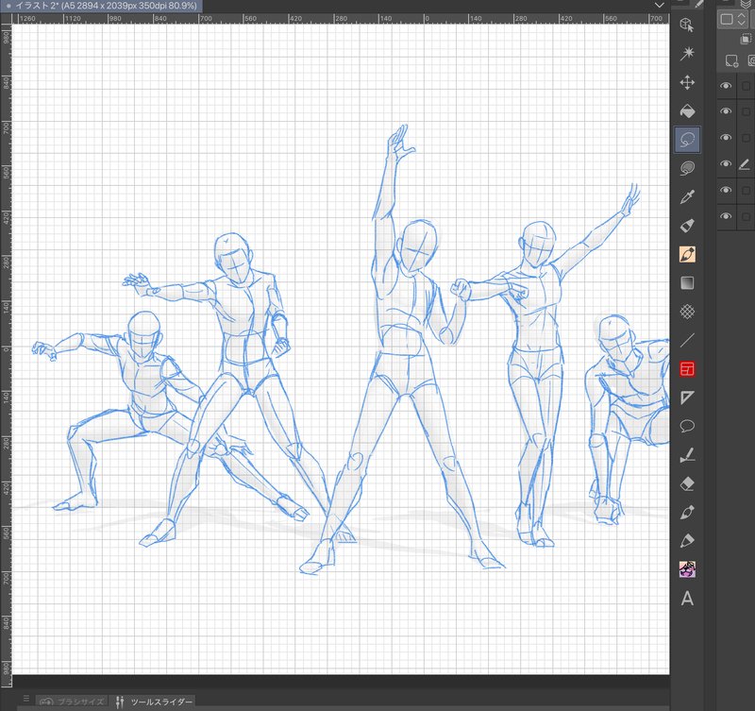755x711 pixels.
Task: Select the triangle ruler tool
Action: 687,398
